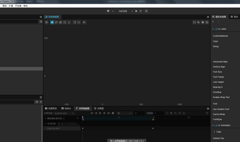Open the 面板 menu
The height and width of the screenshot is (142, 240).
(5, 6)
